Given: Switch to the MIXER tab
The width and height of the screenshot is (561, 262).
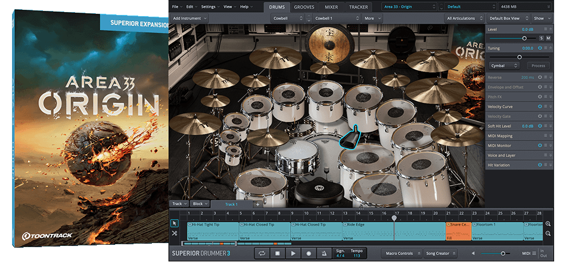Looking at the screenshot, I should pyautogui.click(x=332, y=7).
